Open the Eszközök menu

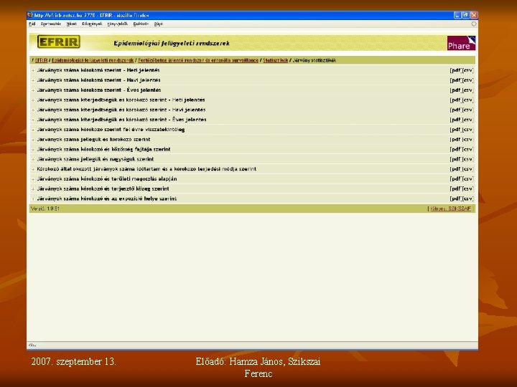141,24
